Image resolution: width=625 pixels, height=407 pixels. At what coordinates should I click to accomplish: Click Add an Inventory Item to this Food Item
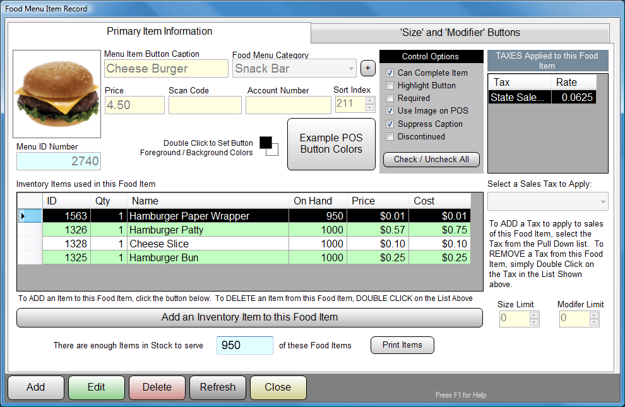point(250,317)
